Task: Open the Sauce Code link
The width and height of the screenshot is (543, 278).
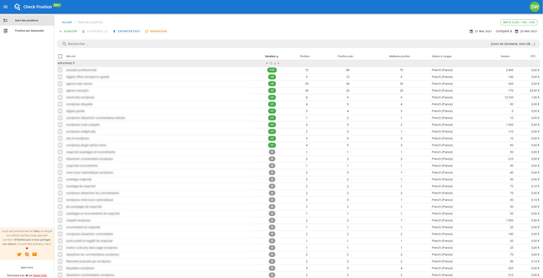Action: 40,275
